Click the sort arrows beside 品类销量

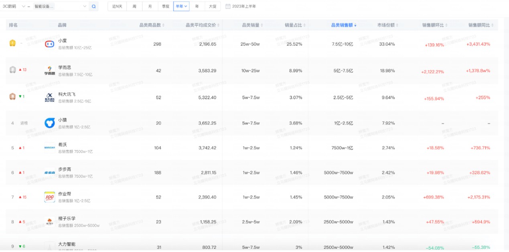262,25
